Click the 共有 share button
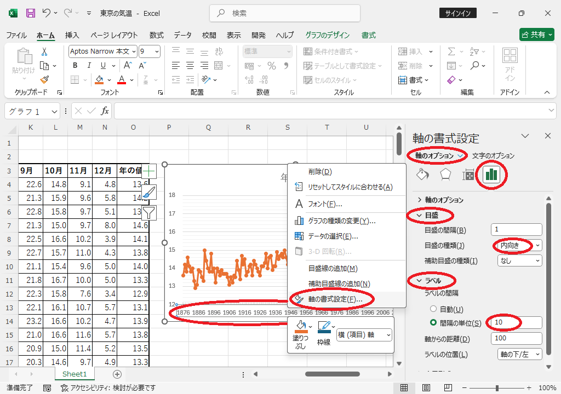561x394 pixels. coord(537,34)
